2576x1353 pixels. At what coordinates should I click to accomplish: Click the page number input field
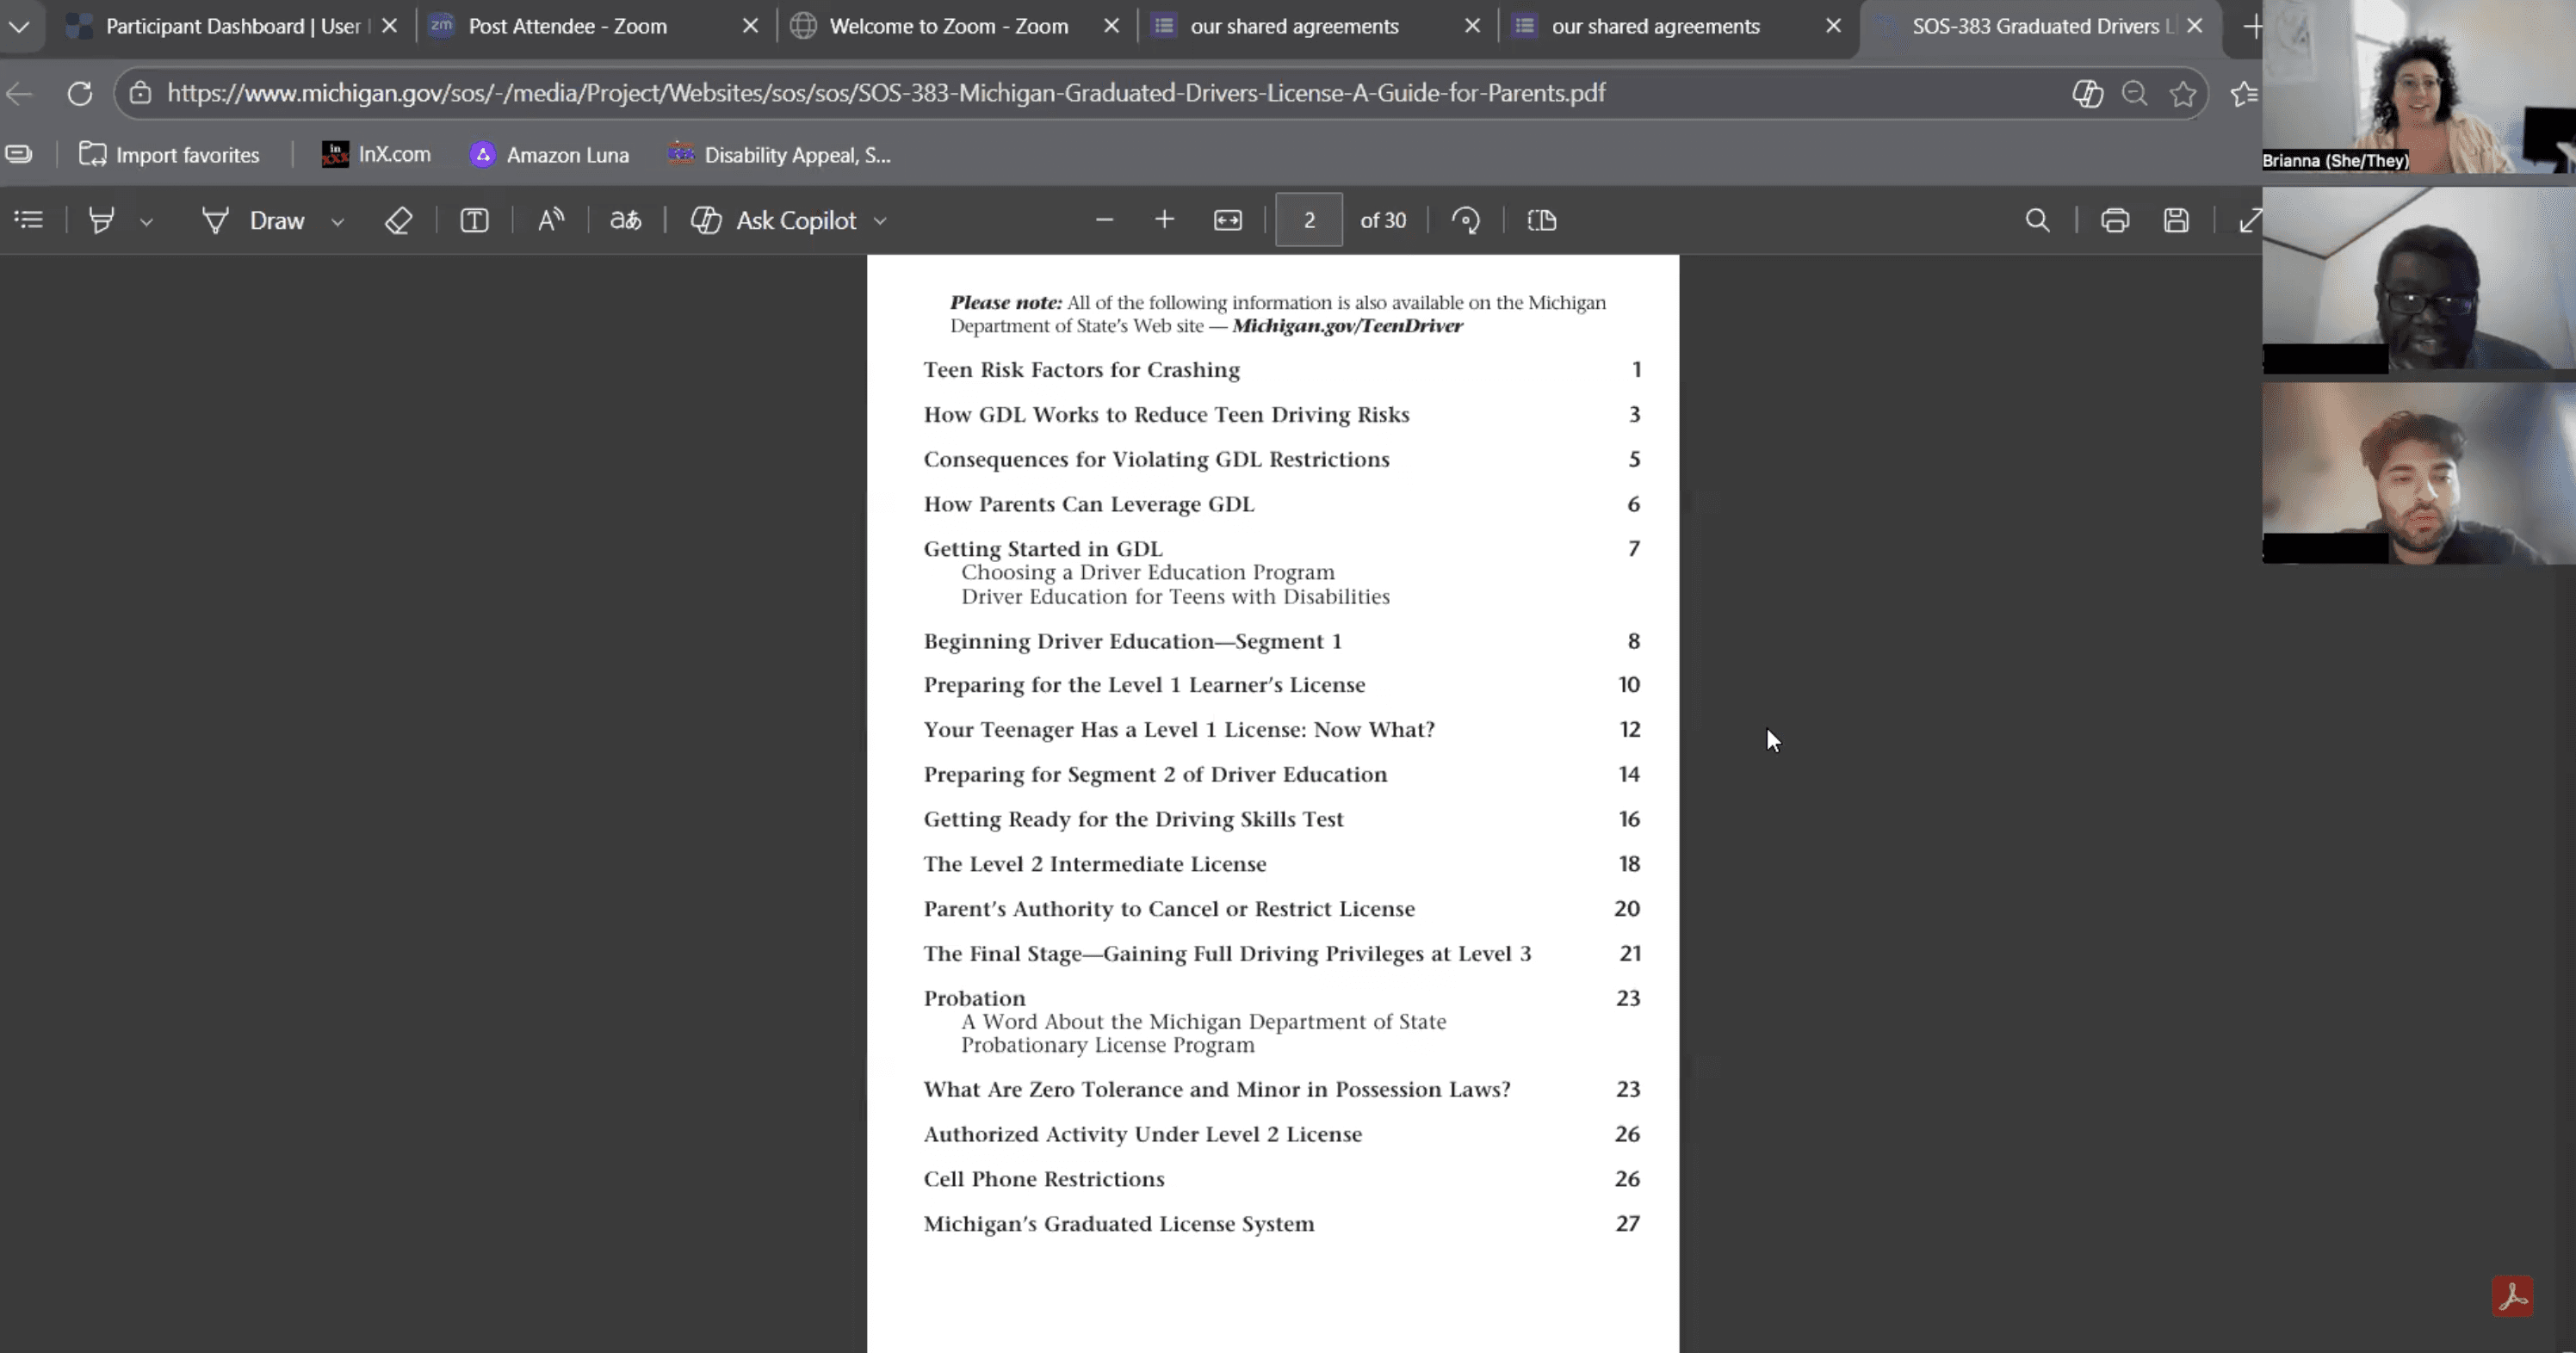tap(1308, 220)
